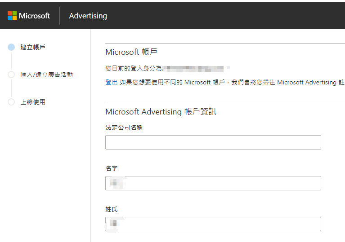Click the Microsoft wordmark in header

click(x=34, y=16)
